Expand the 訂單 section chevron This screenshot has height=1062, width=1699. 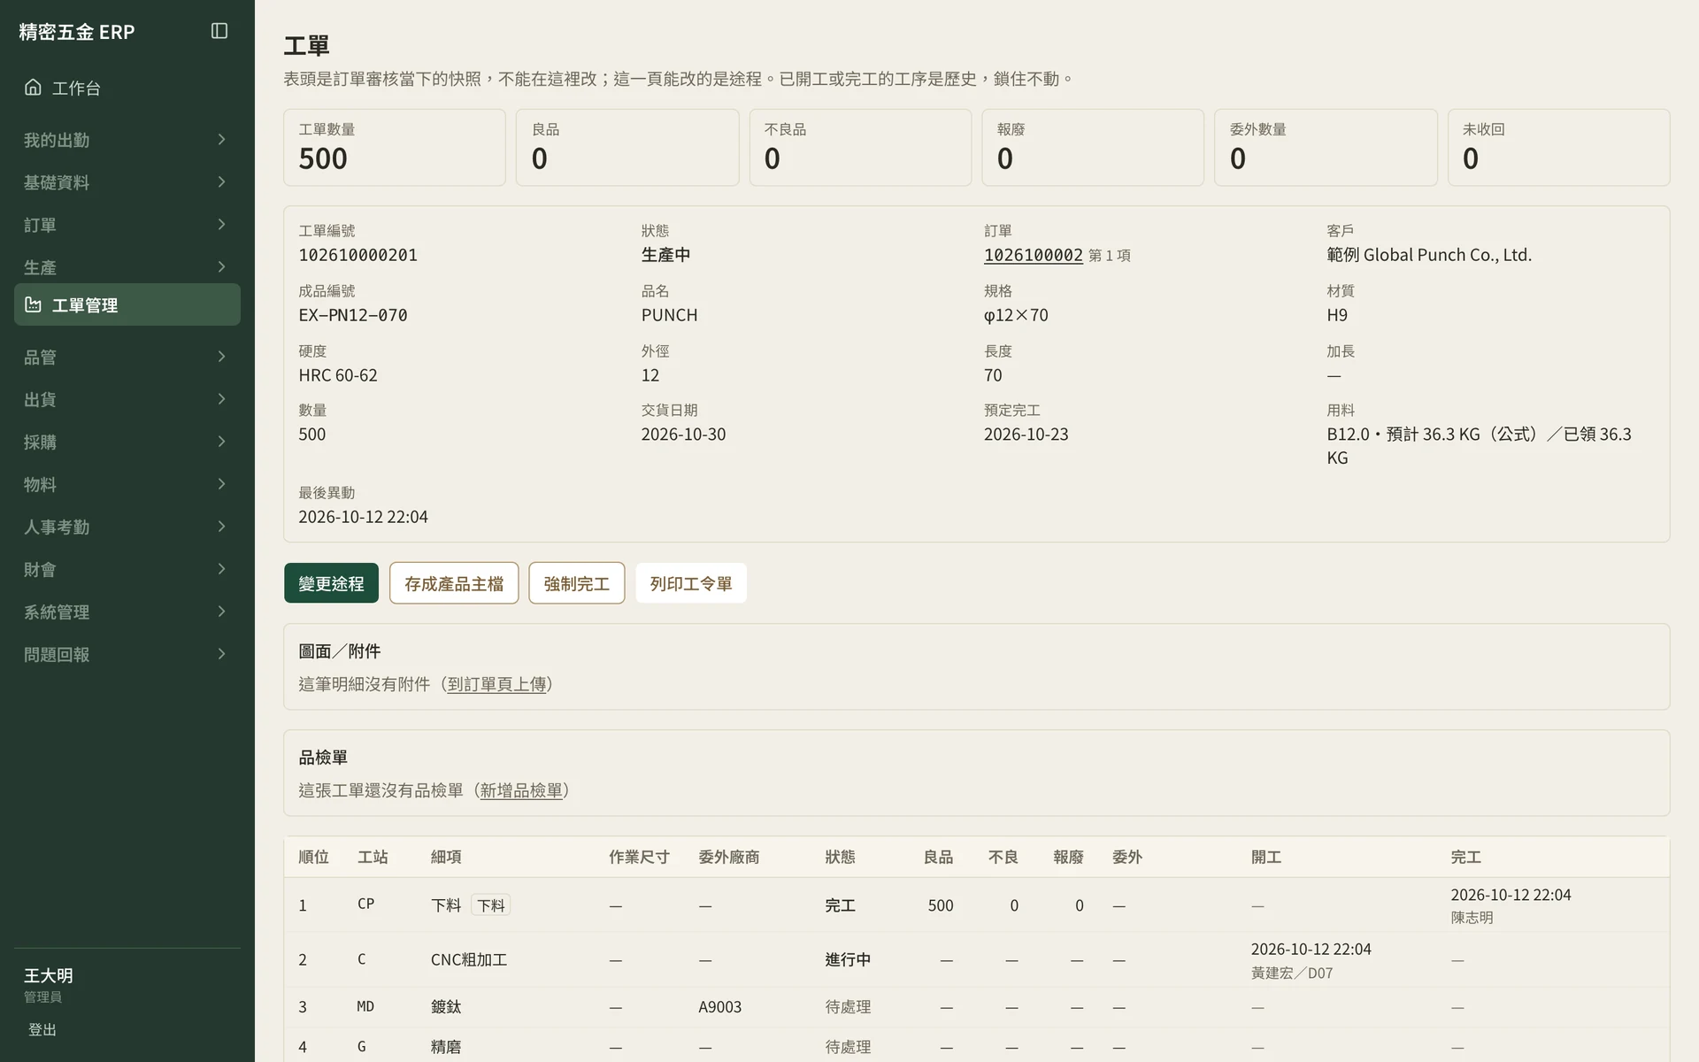pos(221,224)
